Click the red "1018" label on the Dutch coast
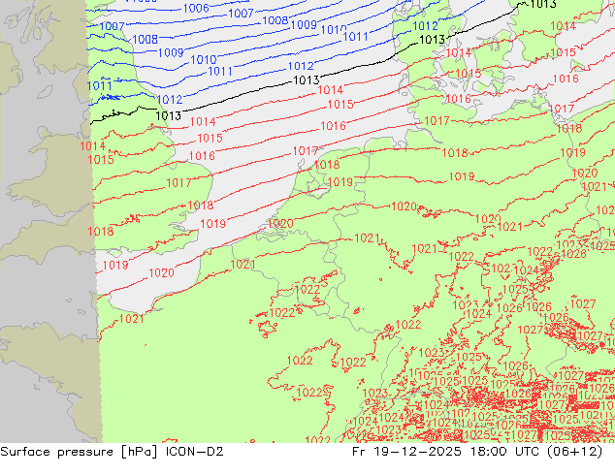Screen dimensions: 615x475 327,164
